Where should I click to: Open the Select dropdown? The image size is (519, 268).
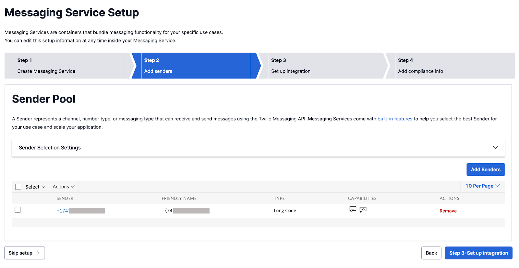[x=35, y=187]
